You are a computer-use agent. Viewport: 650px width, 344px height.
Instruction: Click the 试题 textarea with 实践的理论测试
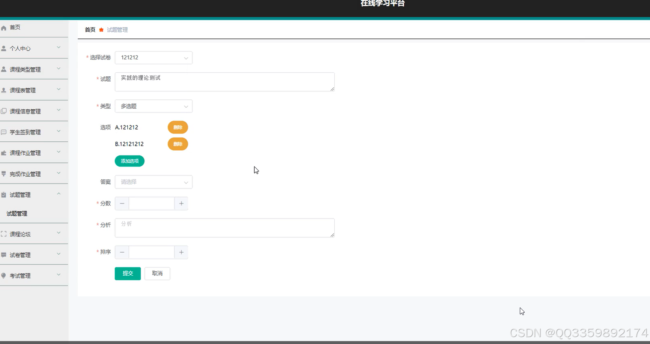click(225, 82)
